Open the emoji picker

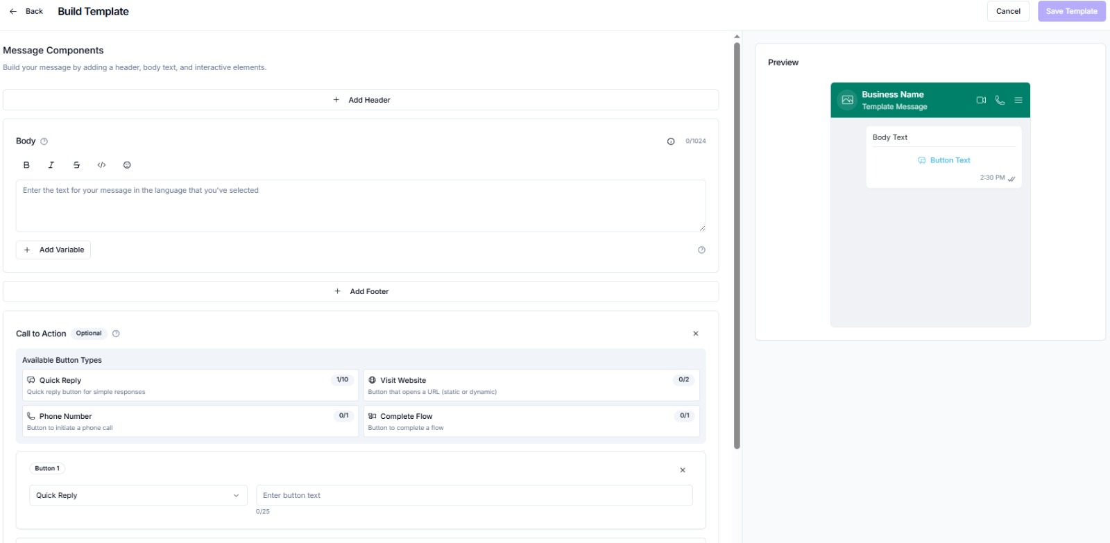[127, 165]
